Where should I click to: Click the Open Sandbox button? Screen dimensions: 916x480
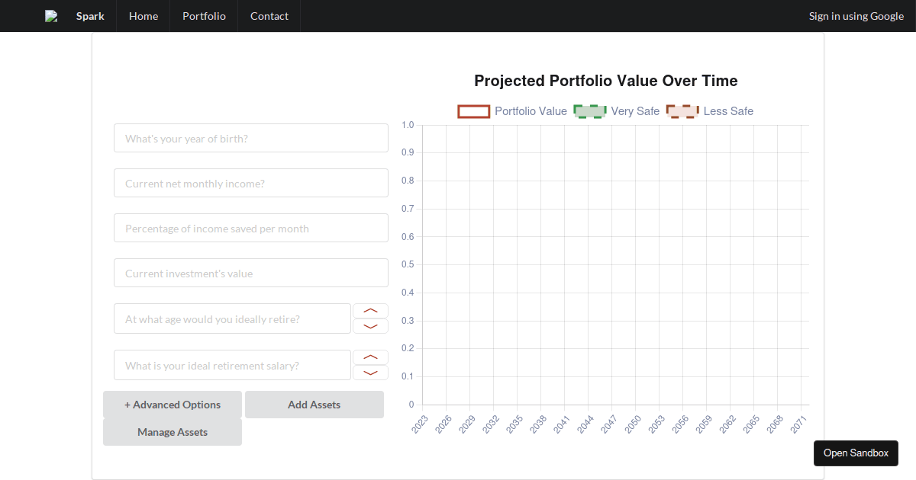pyautogui.click(x=856, y=453)
